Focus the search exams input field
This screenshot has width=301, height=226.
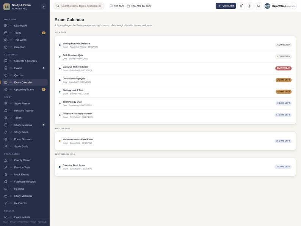pos(79,6)
